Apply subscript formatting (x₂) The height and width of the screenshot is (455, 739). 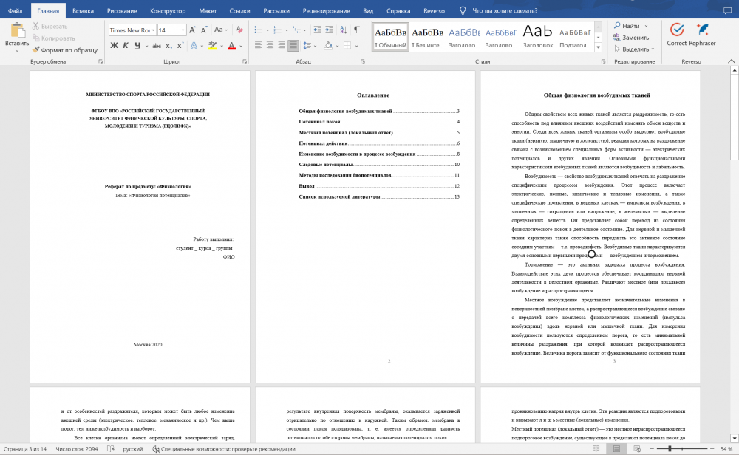[x=168, y=46]
